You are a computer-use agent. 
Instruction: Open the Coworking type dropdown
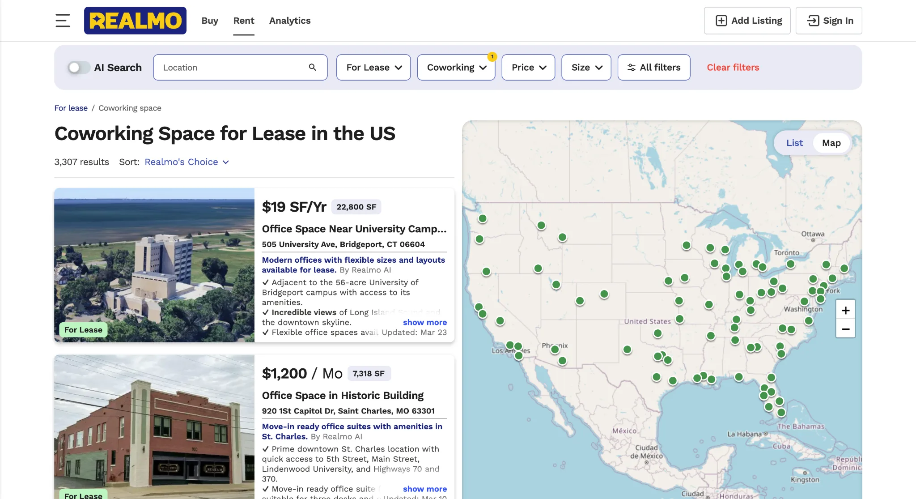tap(456, 67)
